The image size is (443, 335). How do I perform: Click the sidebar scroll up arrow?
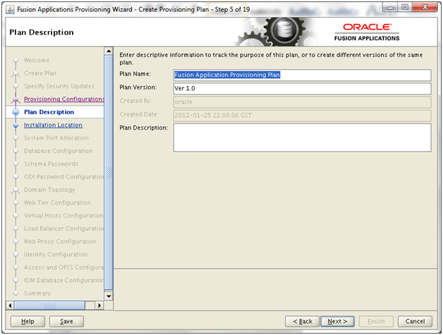109,51
